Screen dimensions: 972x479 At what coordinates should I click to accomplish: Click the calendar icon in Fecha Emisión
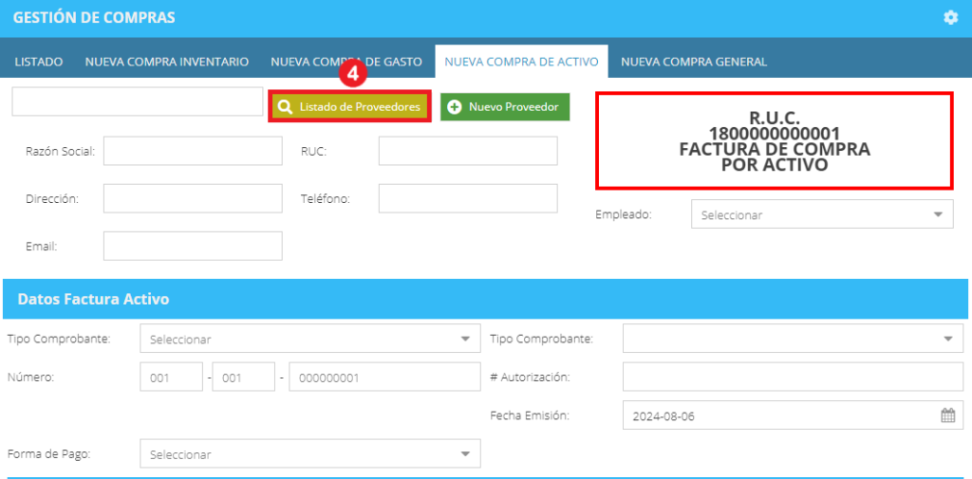tap(948, 415)
